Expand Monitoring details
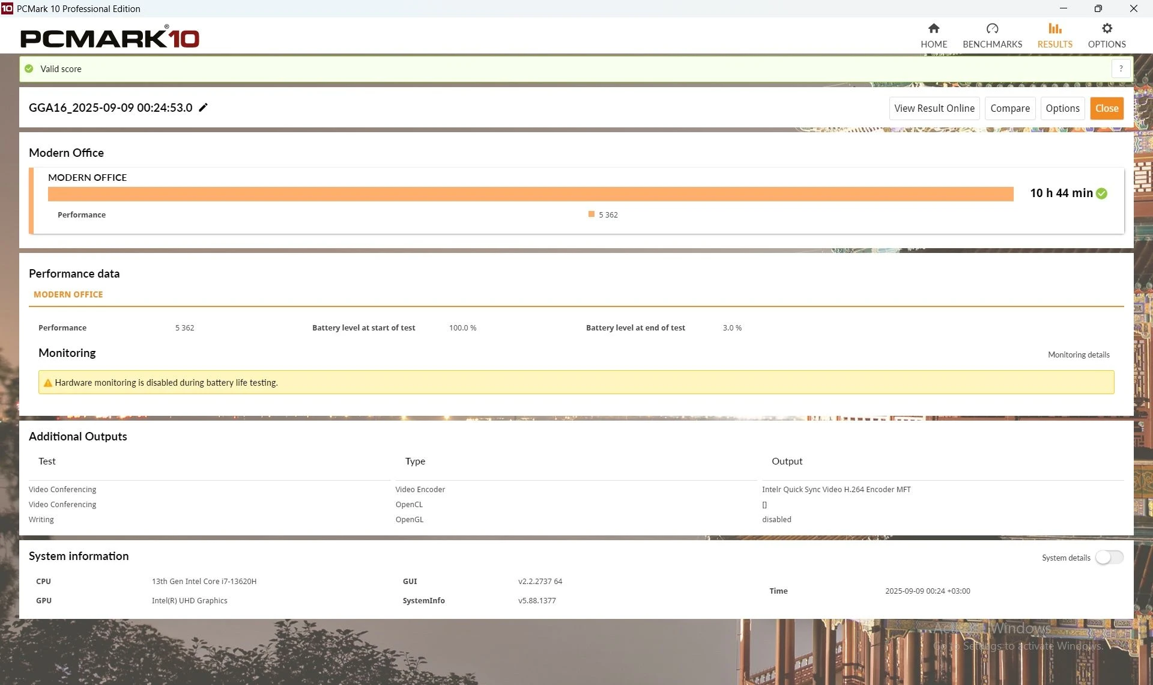 pyautogui.click(x=1079, y=355)
